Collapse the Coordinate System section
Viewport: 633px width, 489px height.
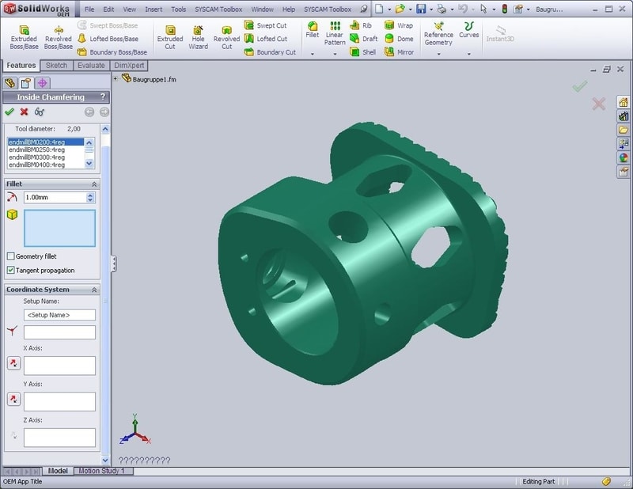tap(94, 290)
